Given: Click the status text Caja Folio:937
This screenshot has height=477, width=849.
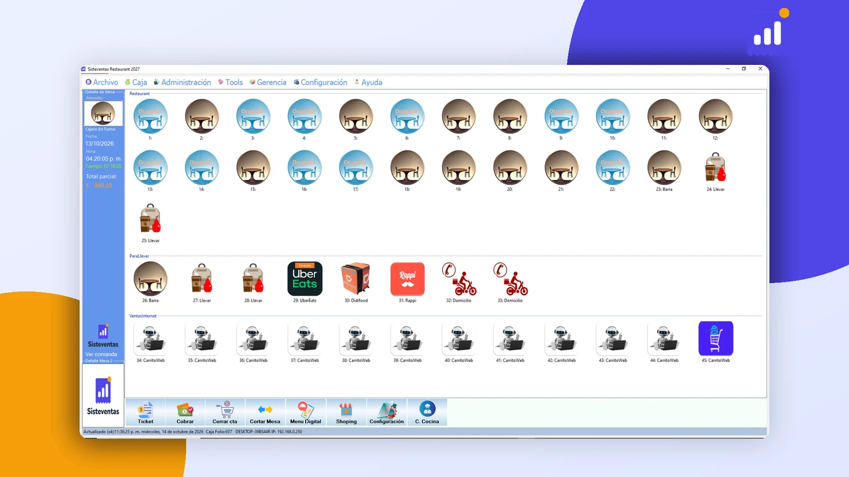Looking at the screenshot, I should pos(219,432).
